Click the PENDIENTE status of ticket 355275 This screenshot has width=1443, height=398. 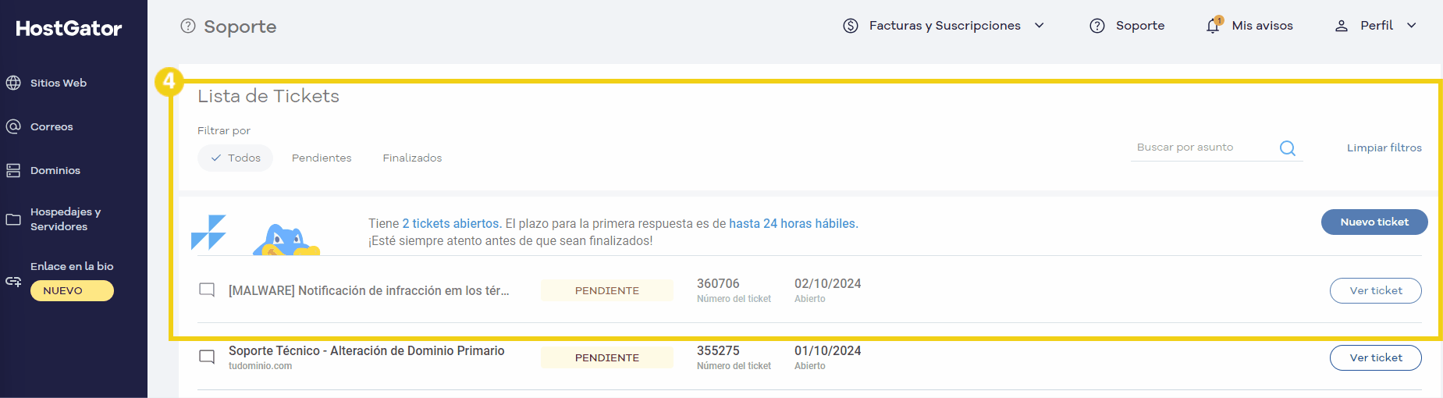[x=607, y=357]
